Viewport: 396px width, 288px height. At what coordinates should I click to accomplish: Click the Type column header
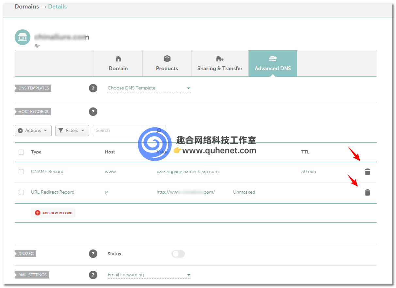click(36, 152)
